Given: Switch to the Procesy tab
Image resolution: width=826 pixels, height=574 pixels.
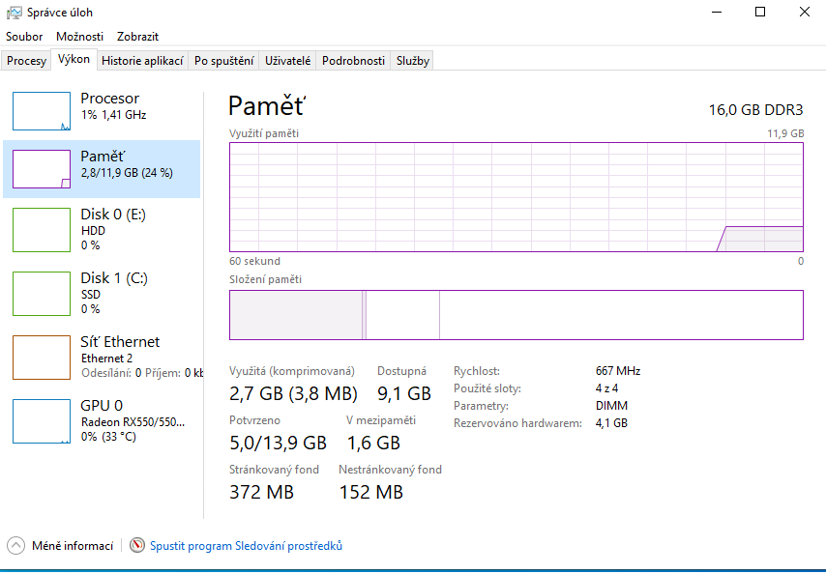Looking at the screenshot, I should (26, 61).
